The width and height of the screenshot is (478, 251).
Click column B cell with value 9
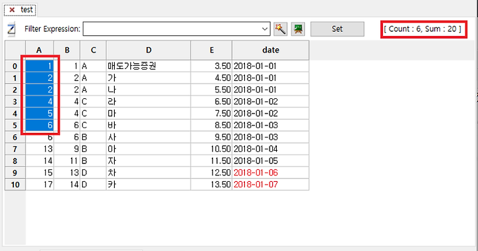pyautogui.click(x=67, y=149)
